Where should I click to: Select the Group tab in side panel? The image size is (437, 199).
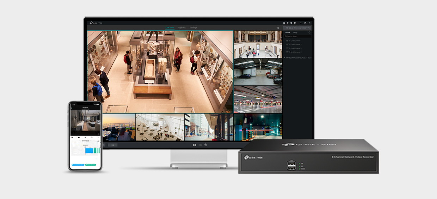pyautogui.click(x=295, y=32)
